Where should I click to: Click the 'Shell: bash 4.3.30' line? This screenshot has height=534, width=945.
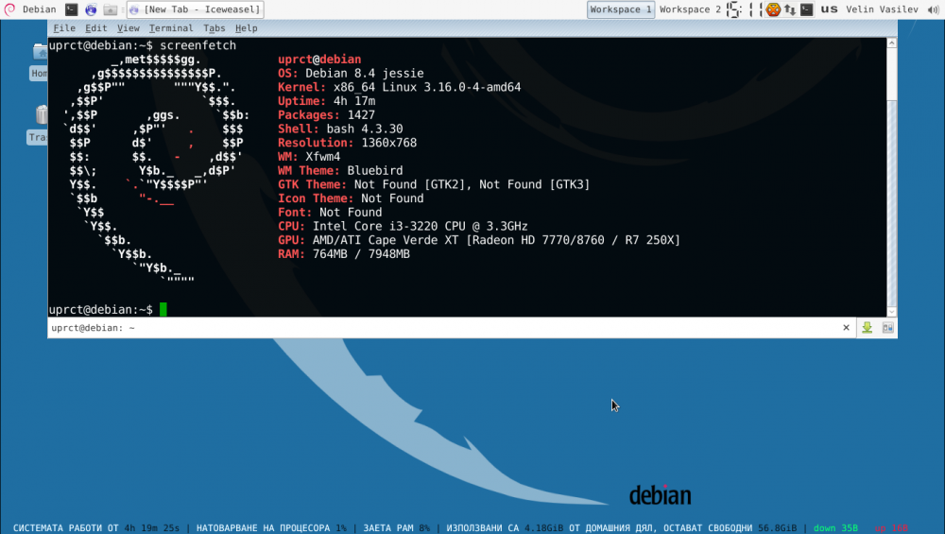[x=340, y=129]
